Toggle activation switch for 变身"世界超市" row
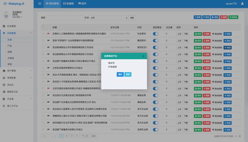248x142 pixels. click(x=156, y=41)
